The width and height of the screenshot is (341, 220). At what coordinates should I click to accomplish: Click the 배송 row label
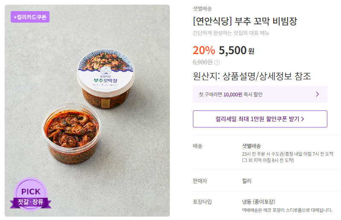(x=198, y=146)
